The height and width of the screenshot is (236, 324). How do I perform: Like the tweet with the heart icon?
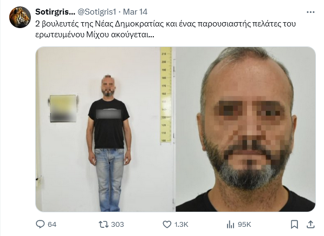167,224
